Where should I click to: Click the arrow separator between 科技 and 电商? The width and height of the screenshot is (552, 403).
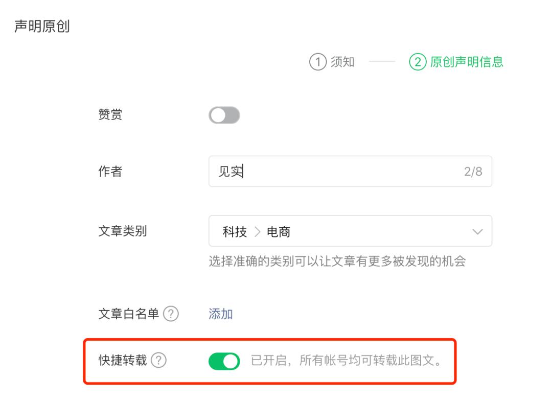point(257,232)
